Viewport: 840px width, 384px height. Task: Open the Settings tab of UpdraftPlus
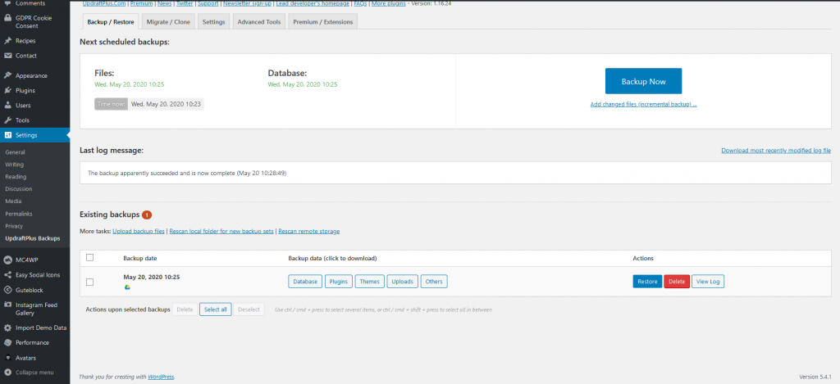click(214, 22)
